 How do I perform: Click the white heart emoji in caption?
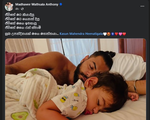(x=105, y=34)
